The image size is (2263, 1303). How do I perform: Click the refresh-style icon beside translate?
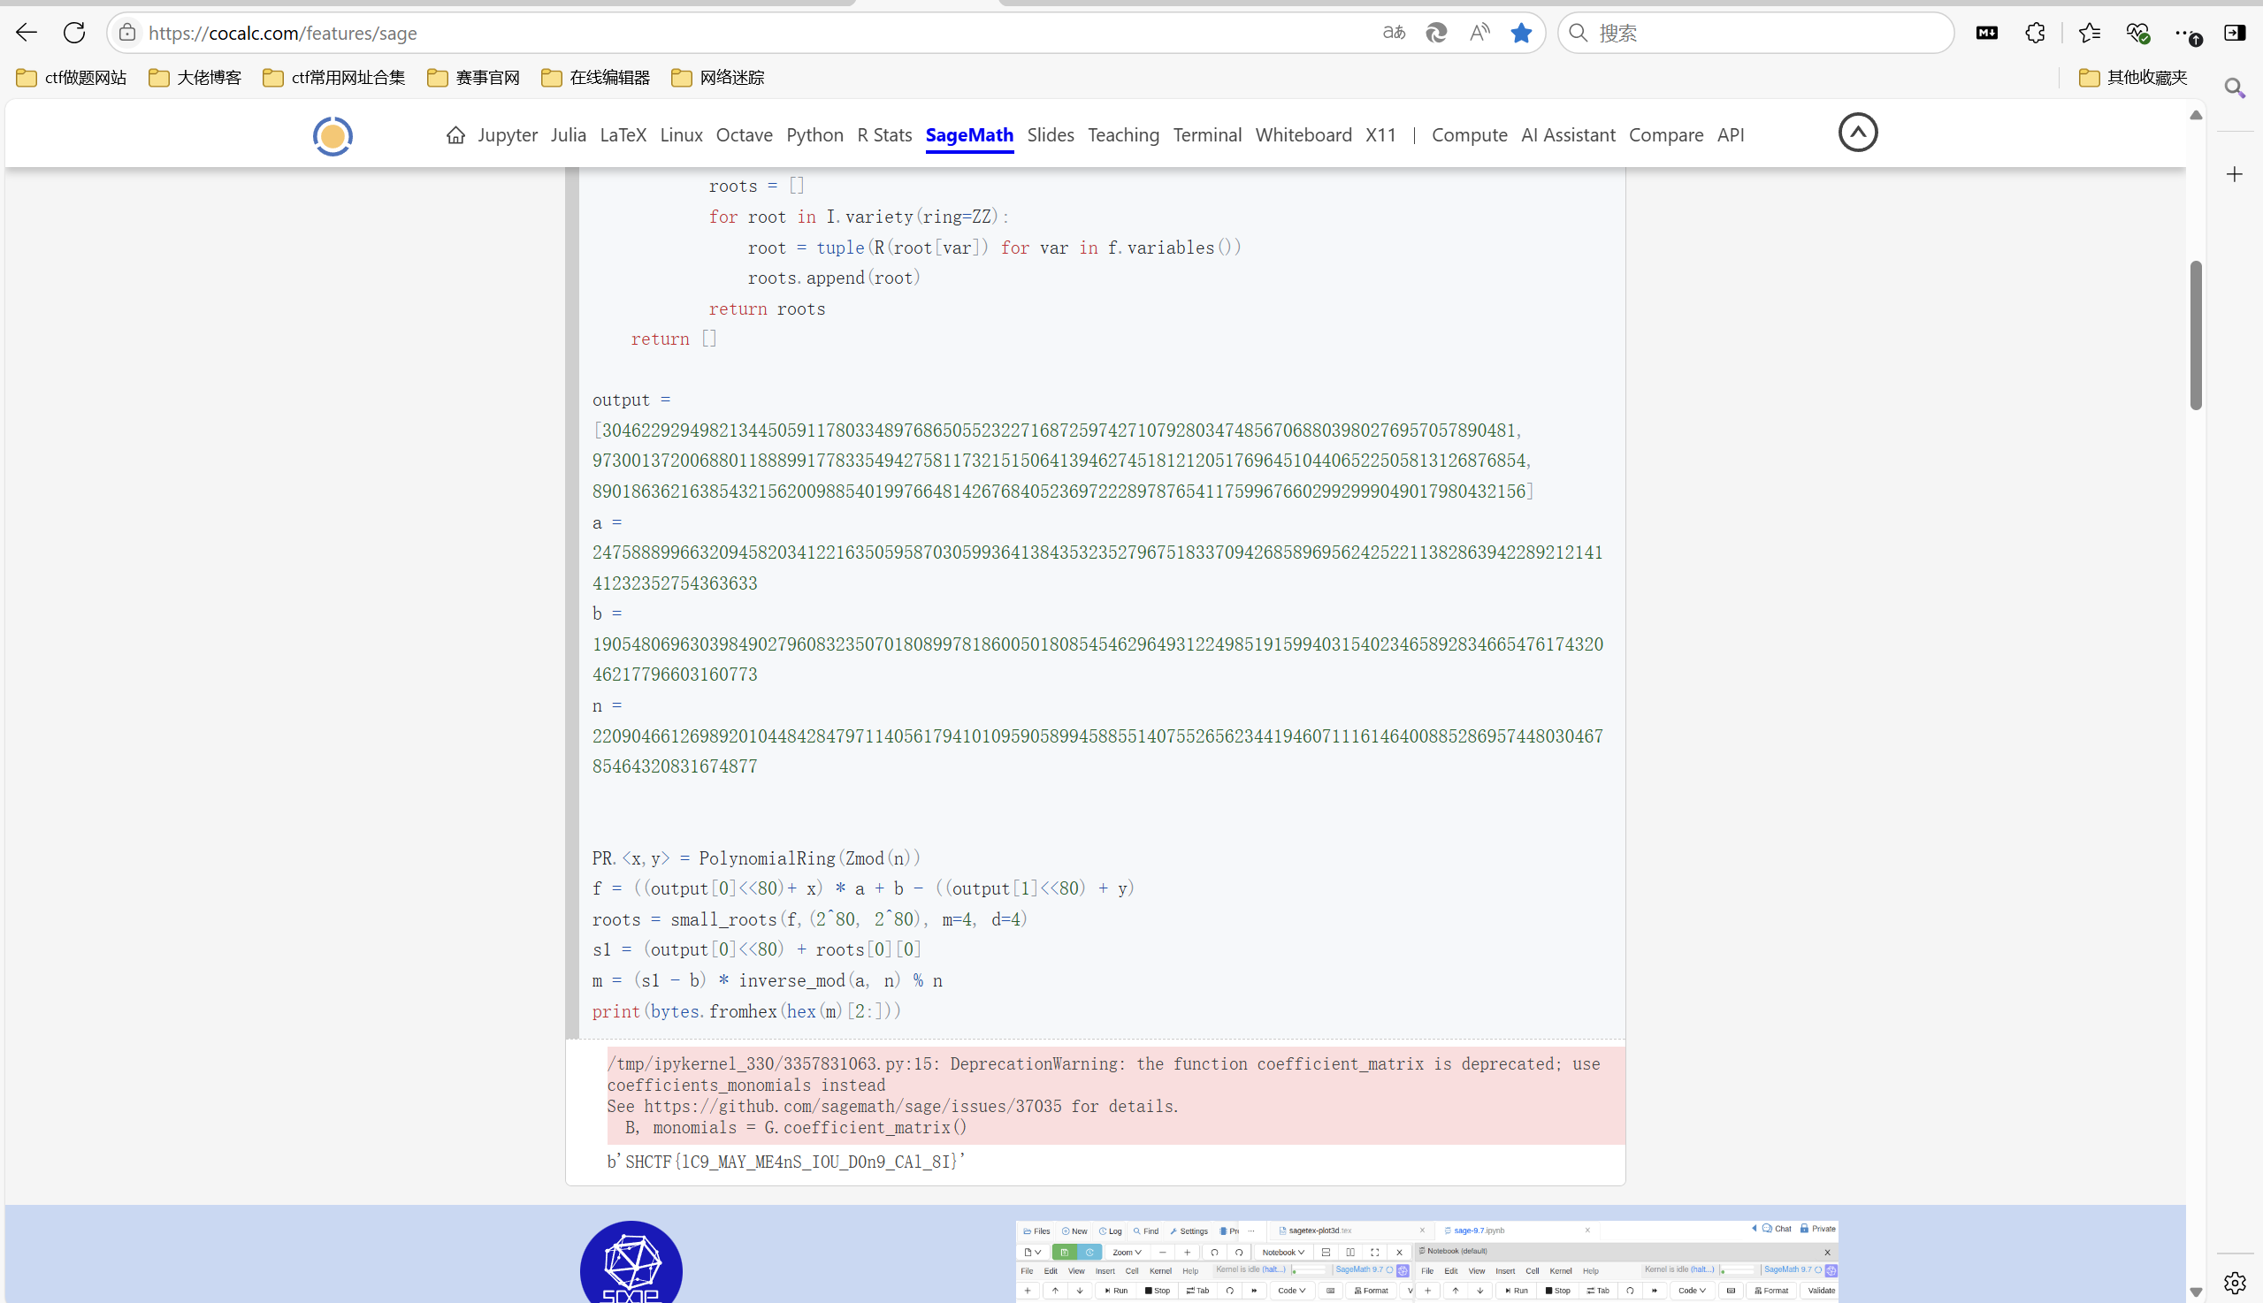point(1436,33)
